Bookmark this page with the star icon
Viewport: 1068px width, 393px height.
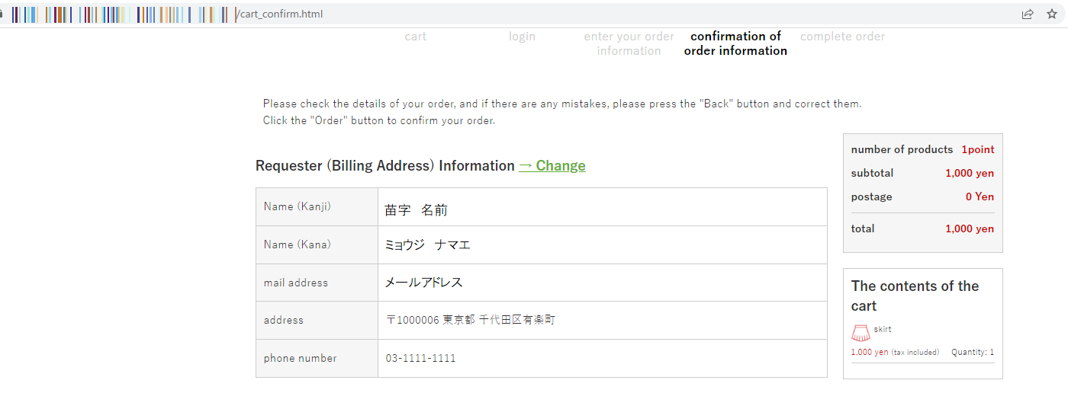1052,14
